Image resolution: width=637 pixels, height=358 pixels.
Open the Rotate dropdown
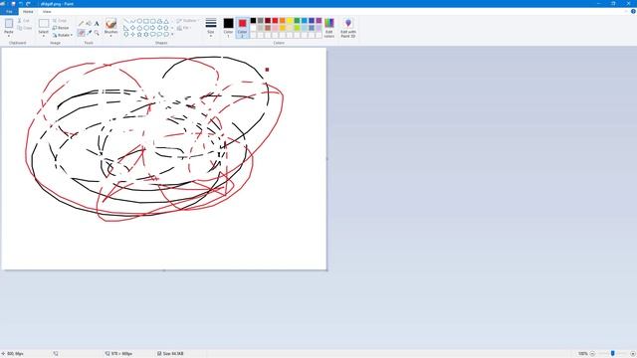[63, 36]
